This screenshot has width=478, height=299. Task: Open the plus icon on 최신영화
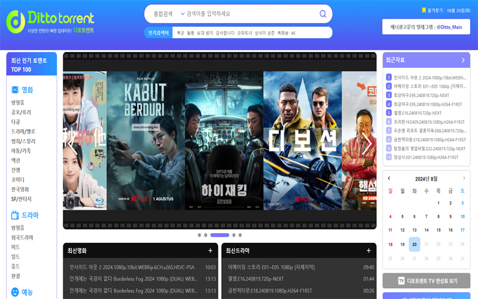(210, 251)
